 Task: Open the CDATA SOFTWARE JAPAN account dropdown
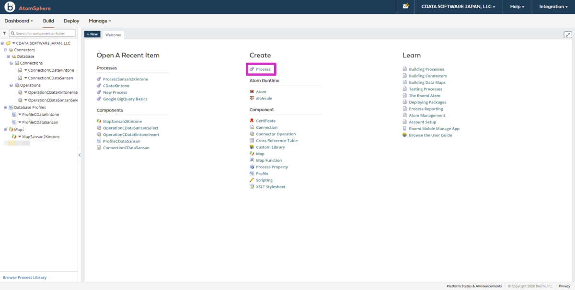click(x=459, y=7)
